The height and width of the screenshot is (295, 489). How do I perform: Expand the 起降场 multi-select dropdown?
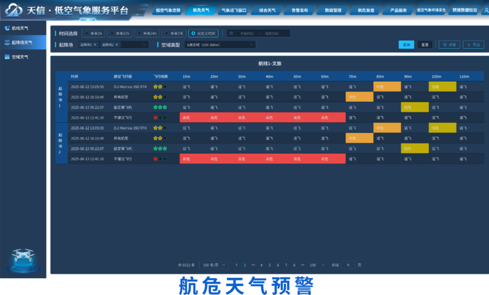coord(144,45)
